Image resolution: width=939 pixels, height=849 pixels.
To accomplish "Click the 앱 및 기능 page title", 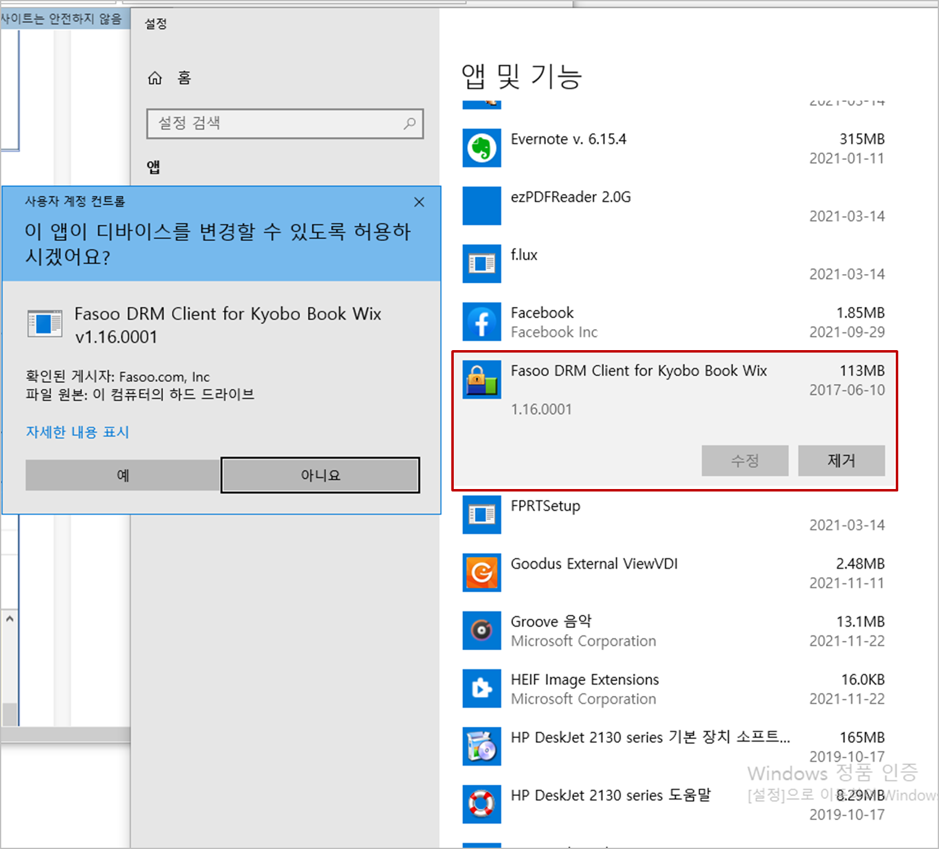I will coord(522,77).
